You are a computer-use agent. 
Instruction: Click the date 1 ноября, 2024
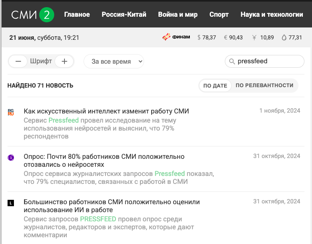pyautogui.click(x=279, y=111)
